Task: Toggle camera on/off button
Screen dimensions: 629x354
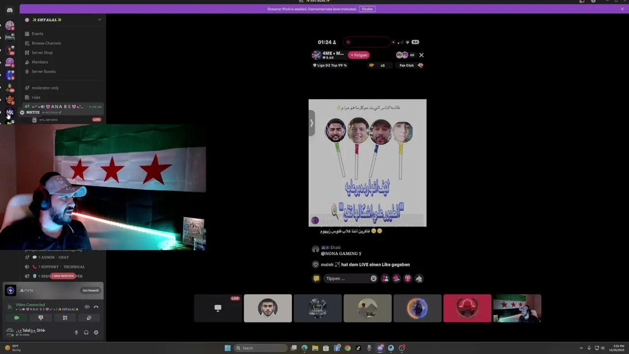Action: click(x=17, y=318)
